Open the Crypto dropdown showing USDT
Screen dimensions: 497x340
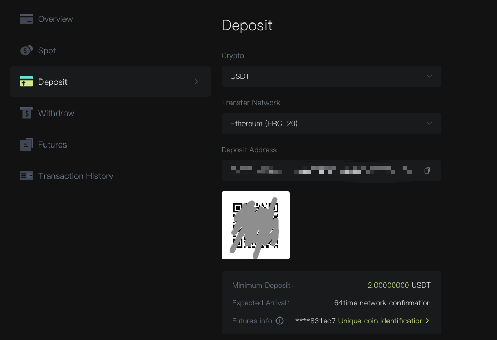[331, 76]
